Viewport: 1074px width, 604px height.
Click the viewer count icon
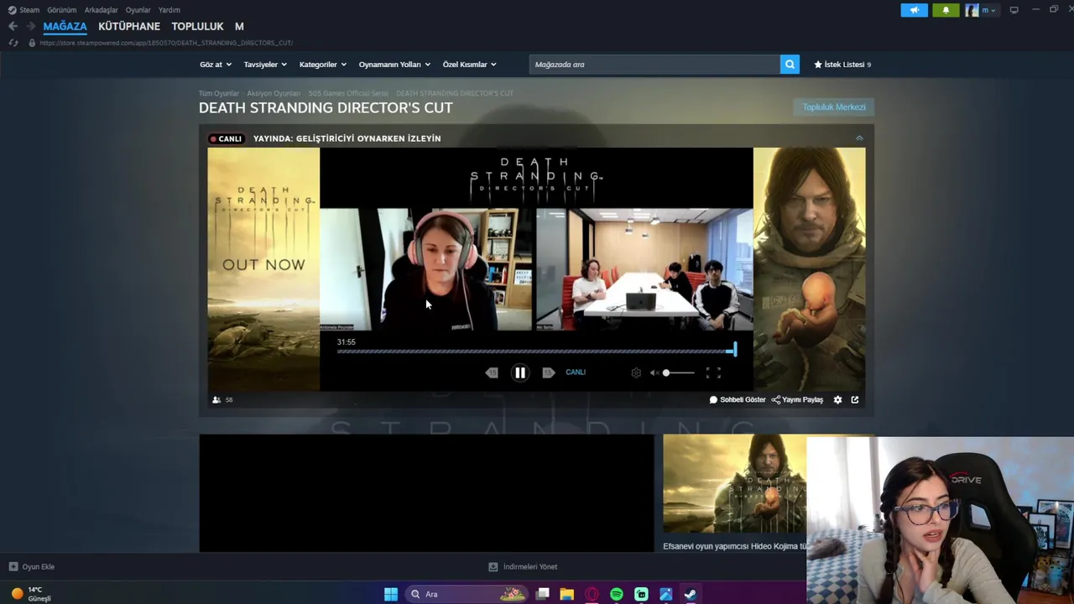[x=216, y=400]
